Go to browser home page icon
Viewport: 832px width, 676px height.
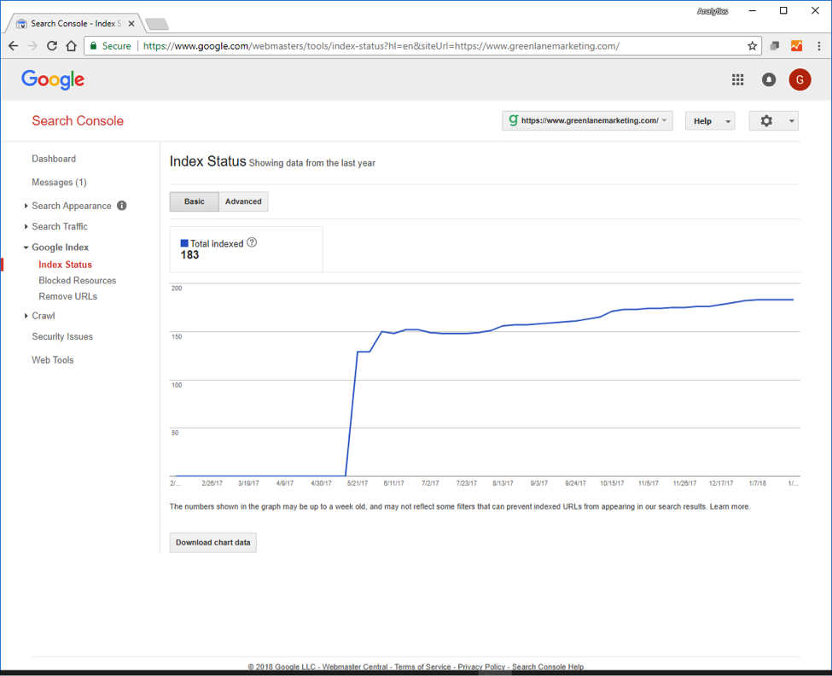pos(71,46)
